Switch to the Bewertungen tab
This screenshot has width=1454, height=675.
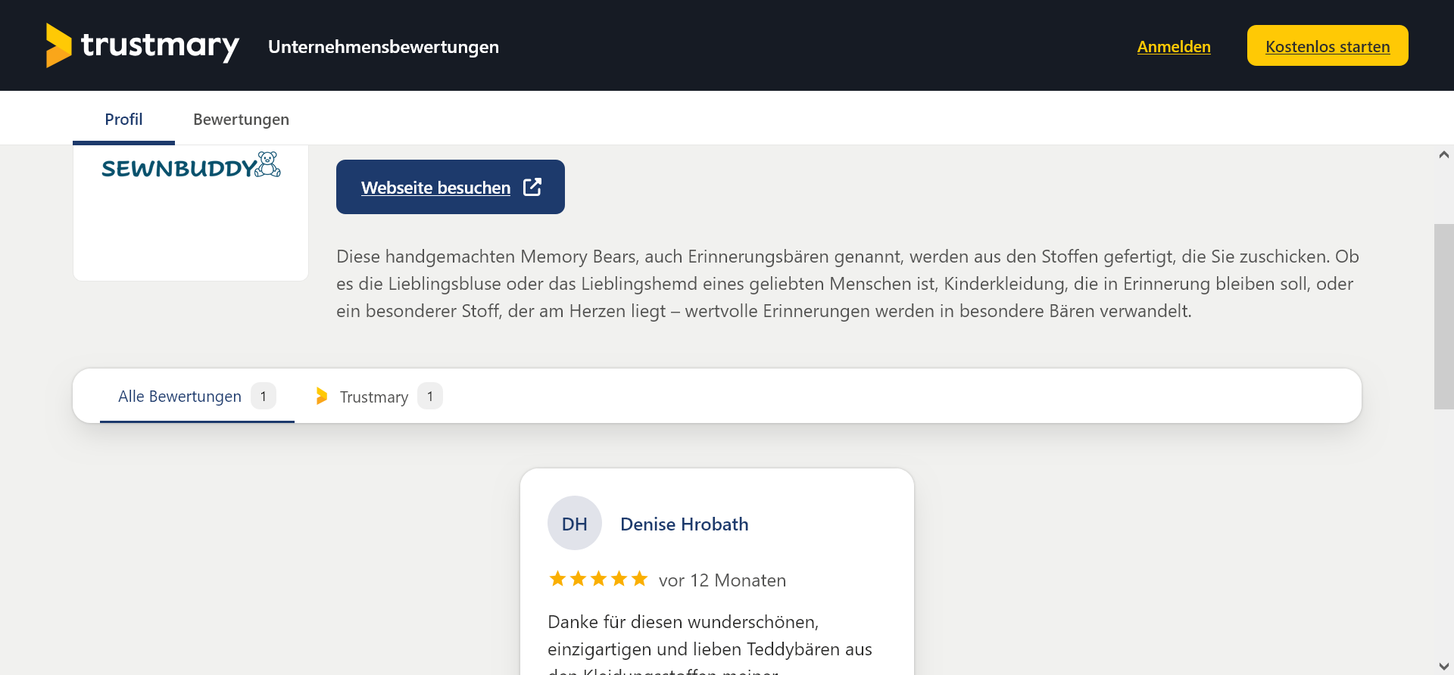(x=241, y=119)
